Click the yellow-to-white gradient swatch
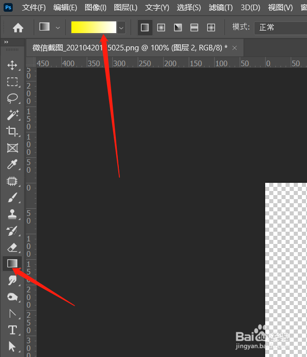Image resolution: width=307 pixels, height=357 pixels. tap(94, 28)
